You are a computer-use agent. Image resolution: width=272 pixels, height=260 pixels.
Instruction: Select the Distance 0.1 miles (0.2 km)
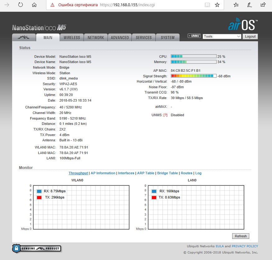pos(73,124)
